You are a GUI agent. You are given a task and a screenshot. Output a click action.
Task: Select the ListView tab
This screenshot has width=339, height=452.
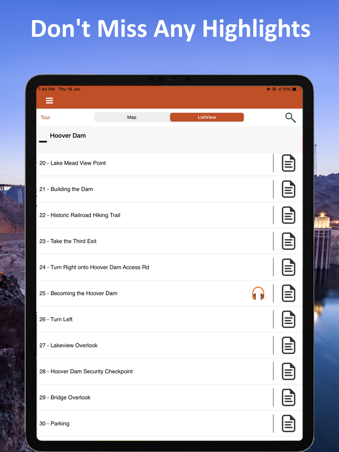coord(207,117)
